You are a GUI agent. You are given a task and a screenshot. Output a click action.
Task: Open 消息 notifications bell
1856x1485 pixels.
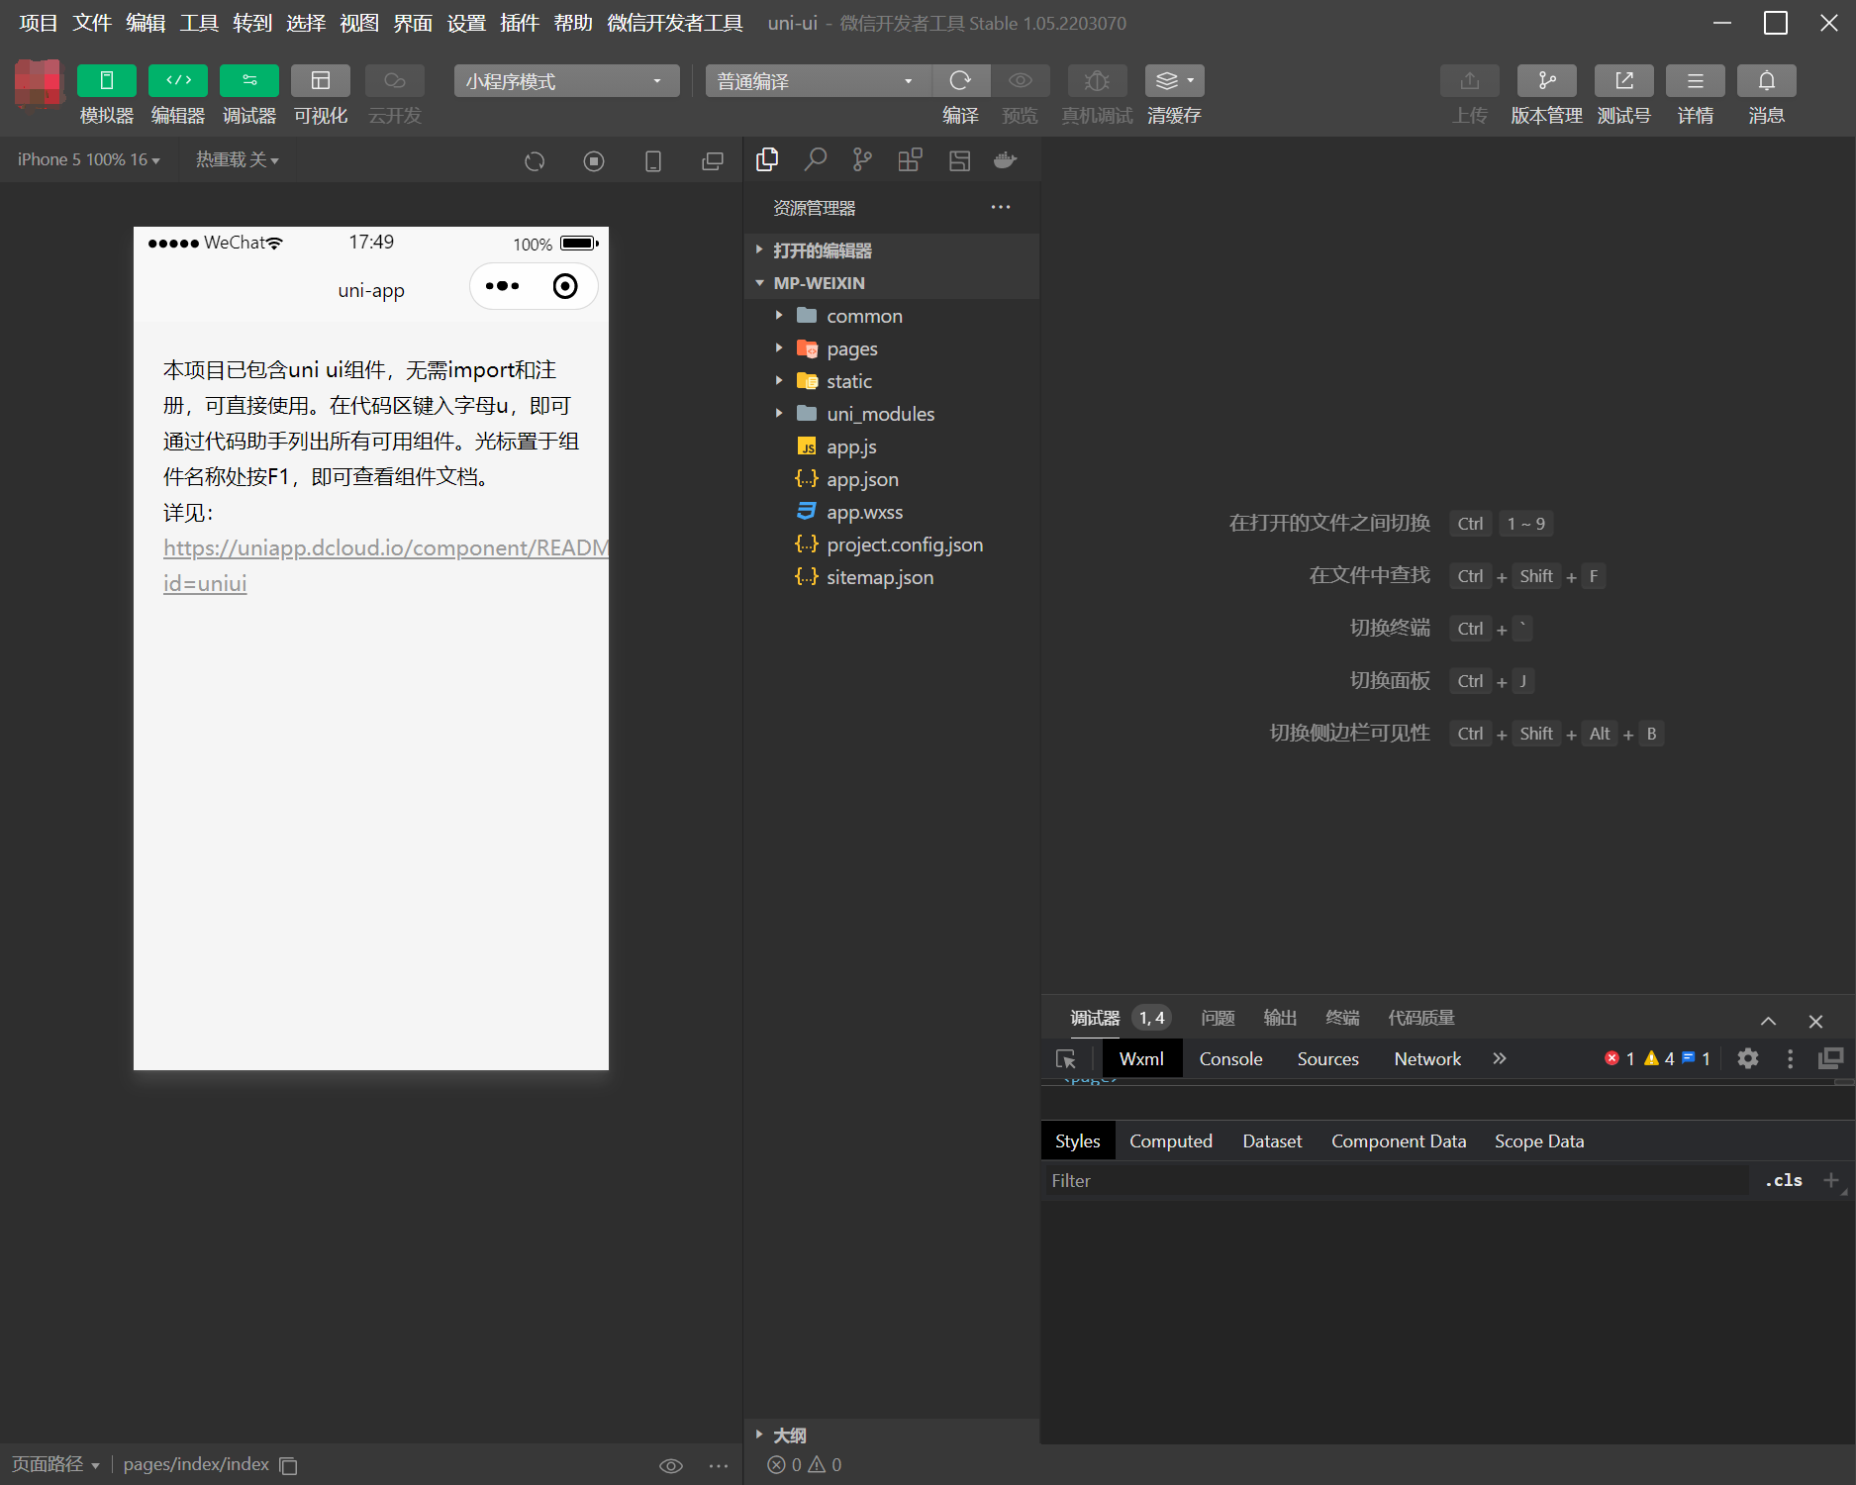coord(1767,80)
